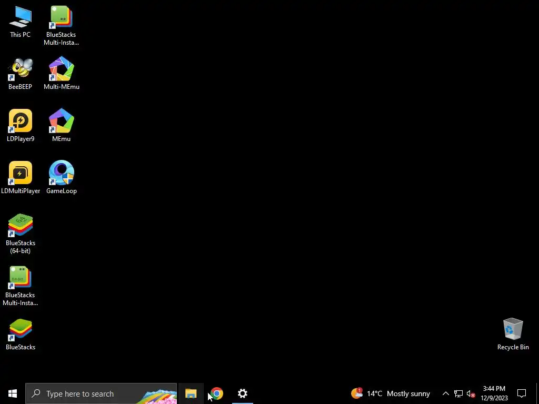Select the BeeBEEP desktop shortcut

(21, 74)
